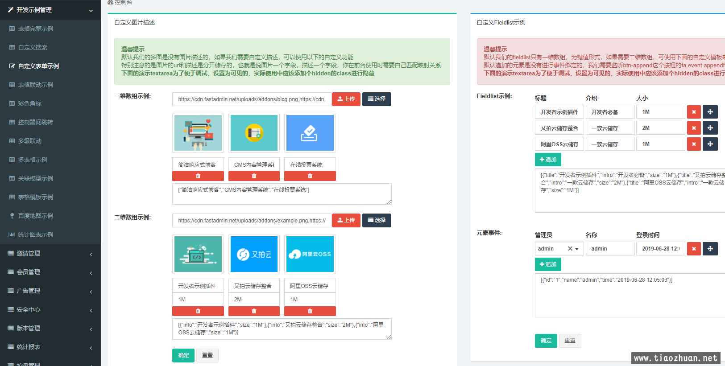Open 统计图表示例 from the sidebar

pyautogui.click(x=36, y=234)
